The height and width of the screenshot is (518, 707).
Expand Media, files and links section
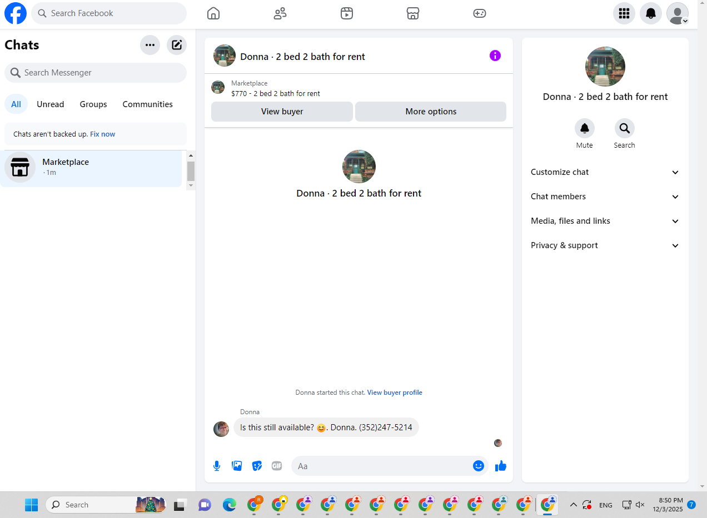(x=605, y=221)
